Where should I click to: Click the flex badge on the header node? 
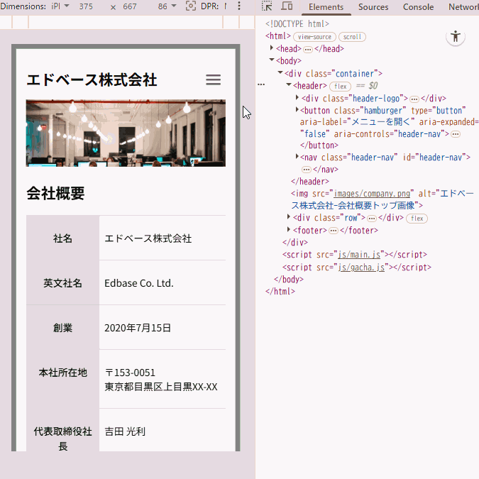(x=340, y=87)
